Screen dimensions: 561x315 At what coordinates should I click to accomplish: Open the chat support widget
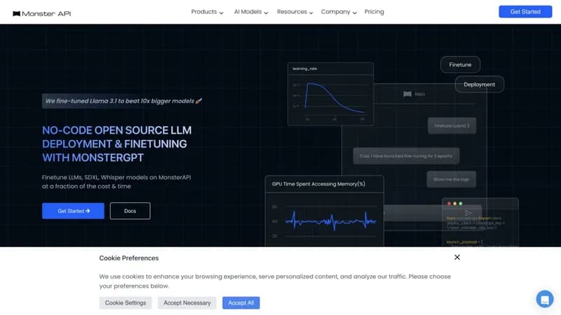[545, 299]
